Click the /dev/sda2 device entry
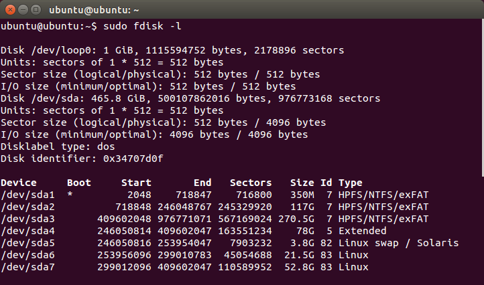Screen dimensions: 484x285 click(x=27, y=207)
